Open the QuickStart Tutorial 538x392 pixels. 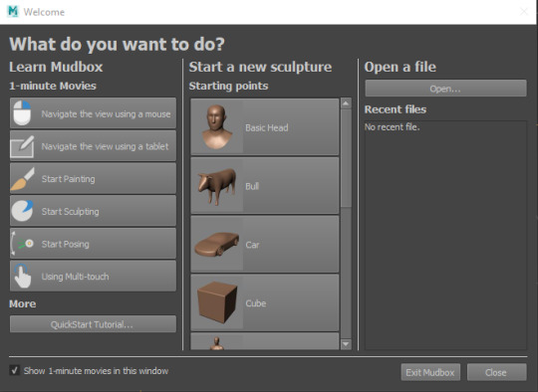coord(93,324)
